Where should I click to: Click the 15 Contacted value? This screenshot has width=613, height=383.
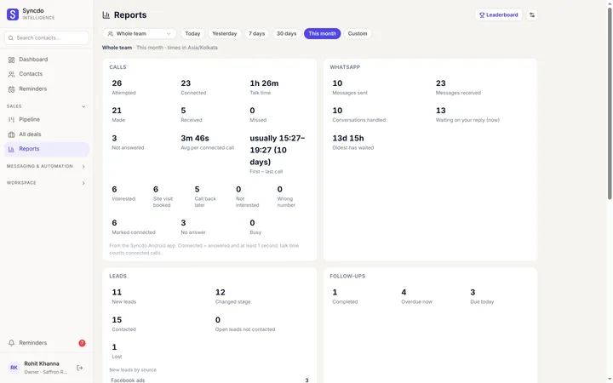(117, 320)
